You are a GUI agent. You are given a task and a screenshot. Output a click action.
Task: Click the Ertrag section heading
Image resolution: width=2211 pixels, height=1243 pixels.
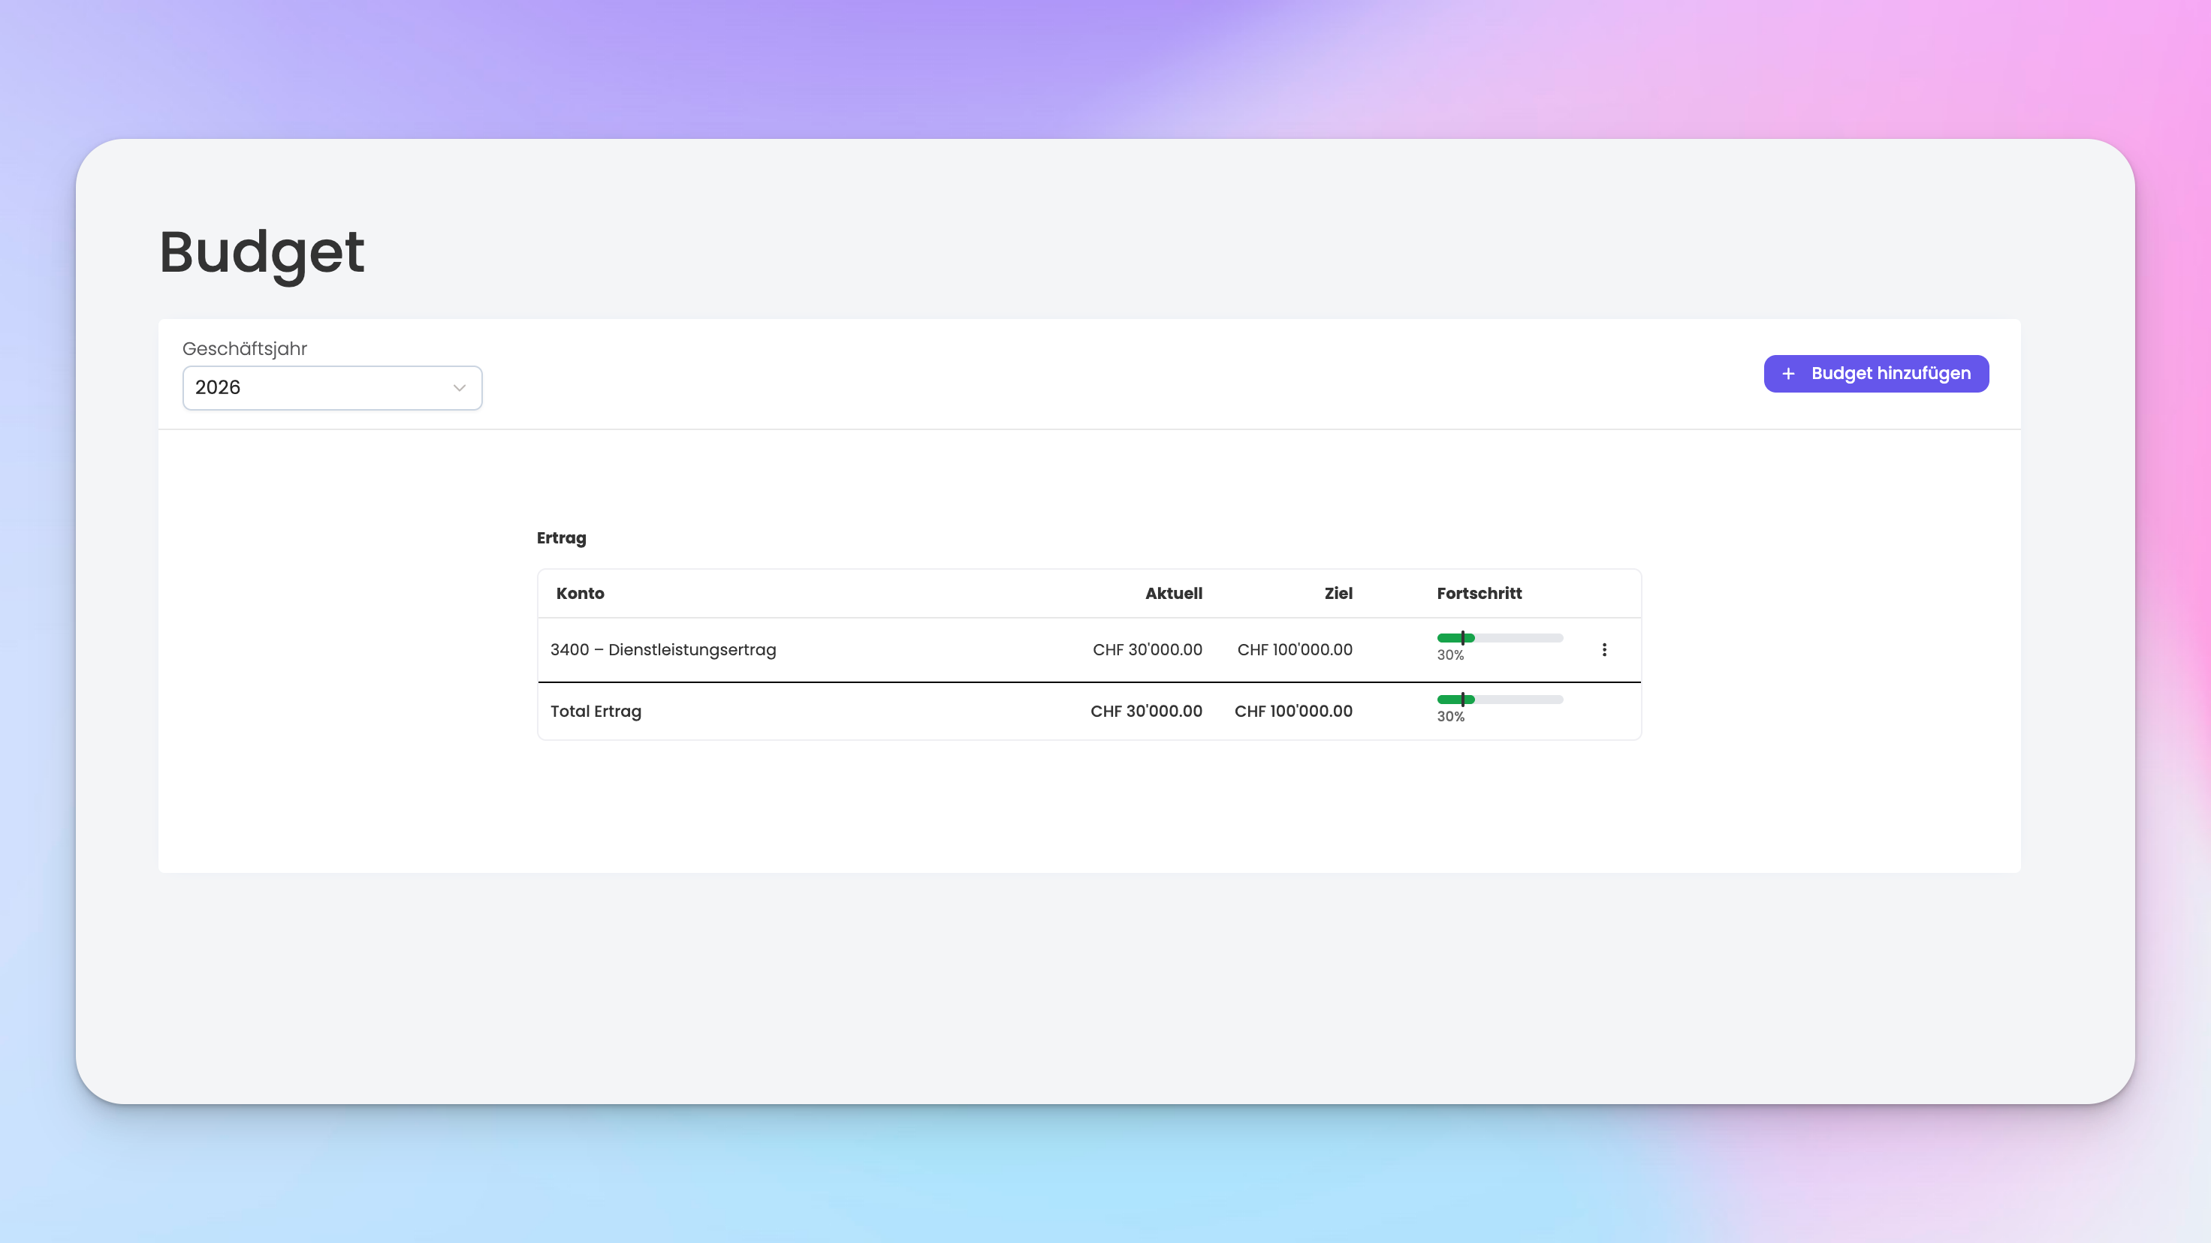tap(560, 538)
